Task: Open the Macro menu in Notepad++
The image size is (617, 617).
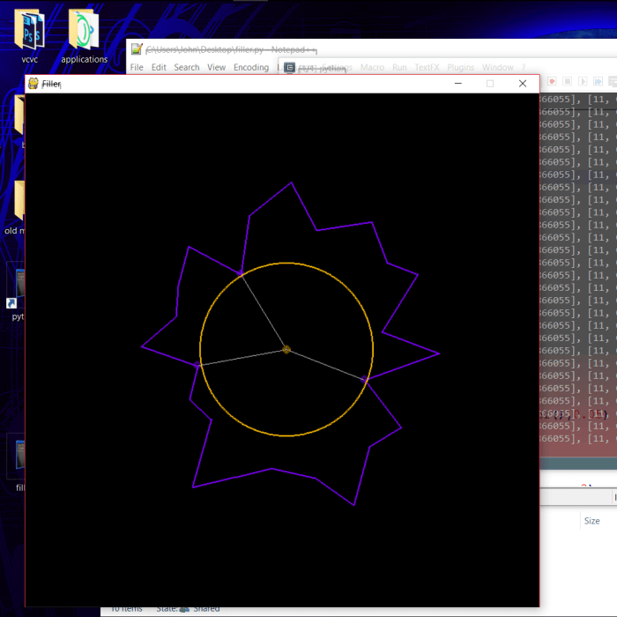Action: [x=372, y=67]
